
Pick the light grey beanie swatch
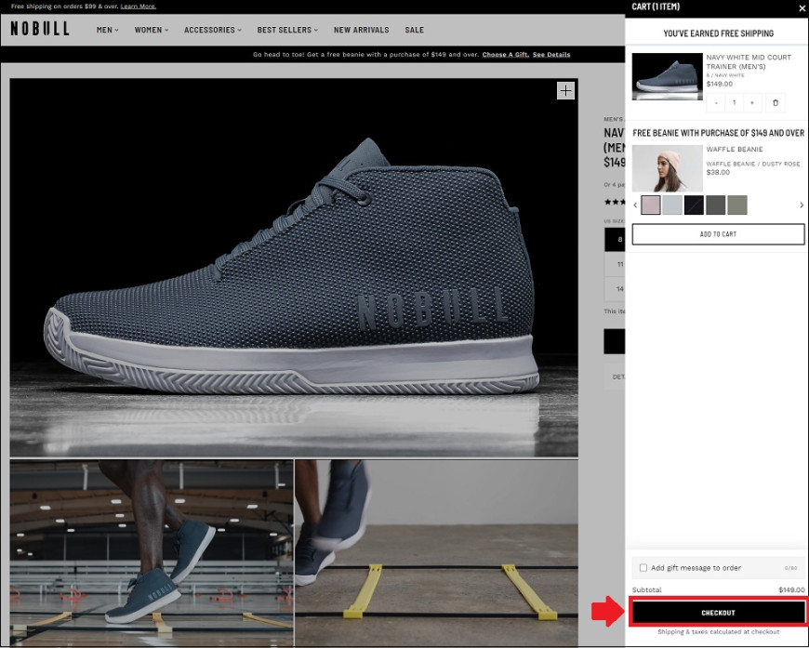point(672,205)
